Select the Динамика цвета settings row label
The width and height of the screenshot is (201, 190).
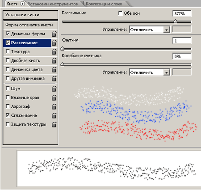click(x=27, y=70)
